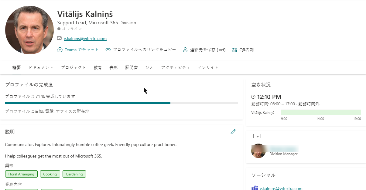The width and height of the screenshot is (366, 190).
Task: Switch to the ひと tab
Action: (x=149, y=68)
